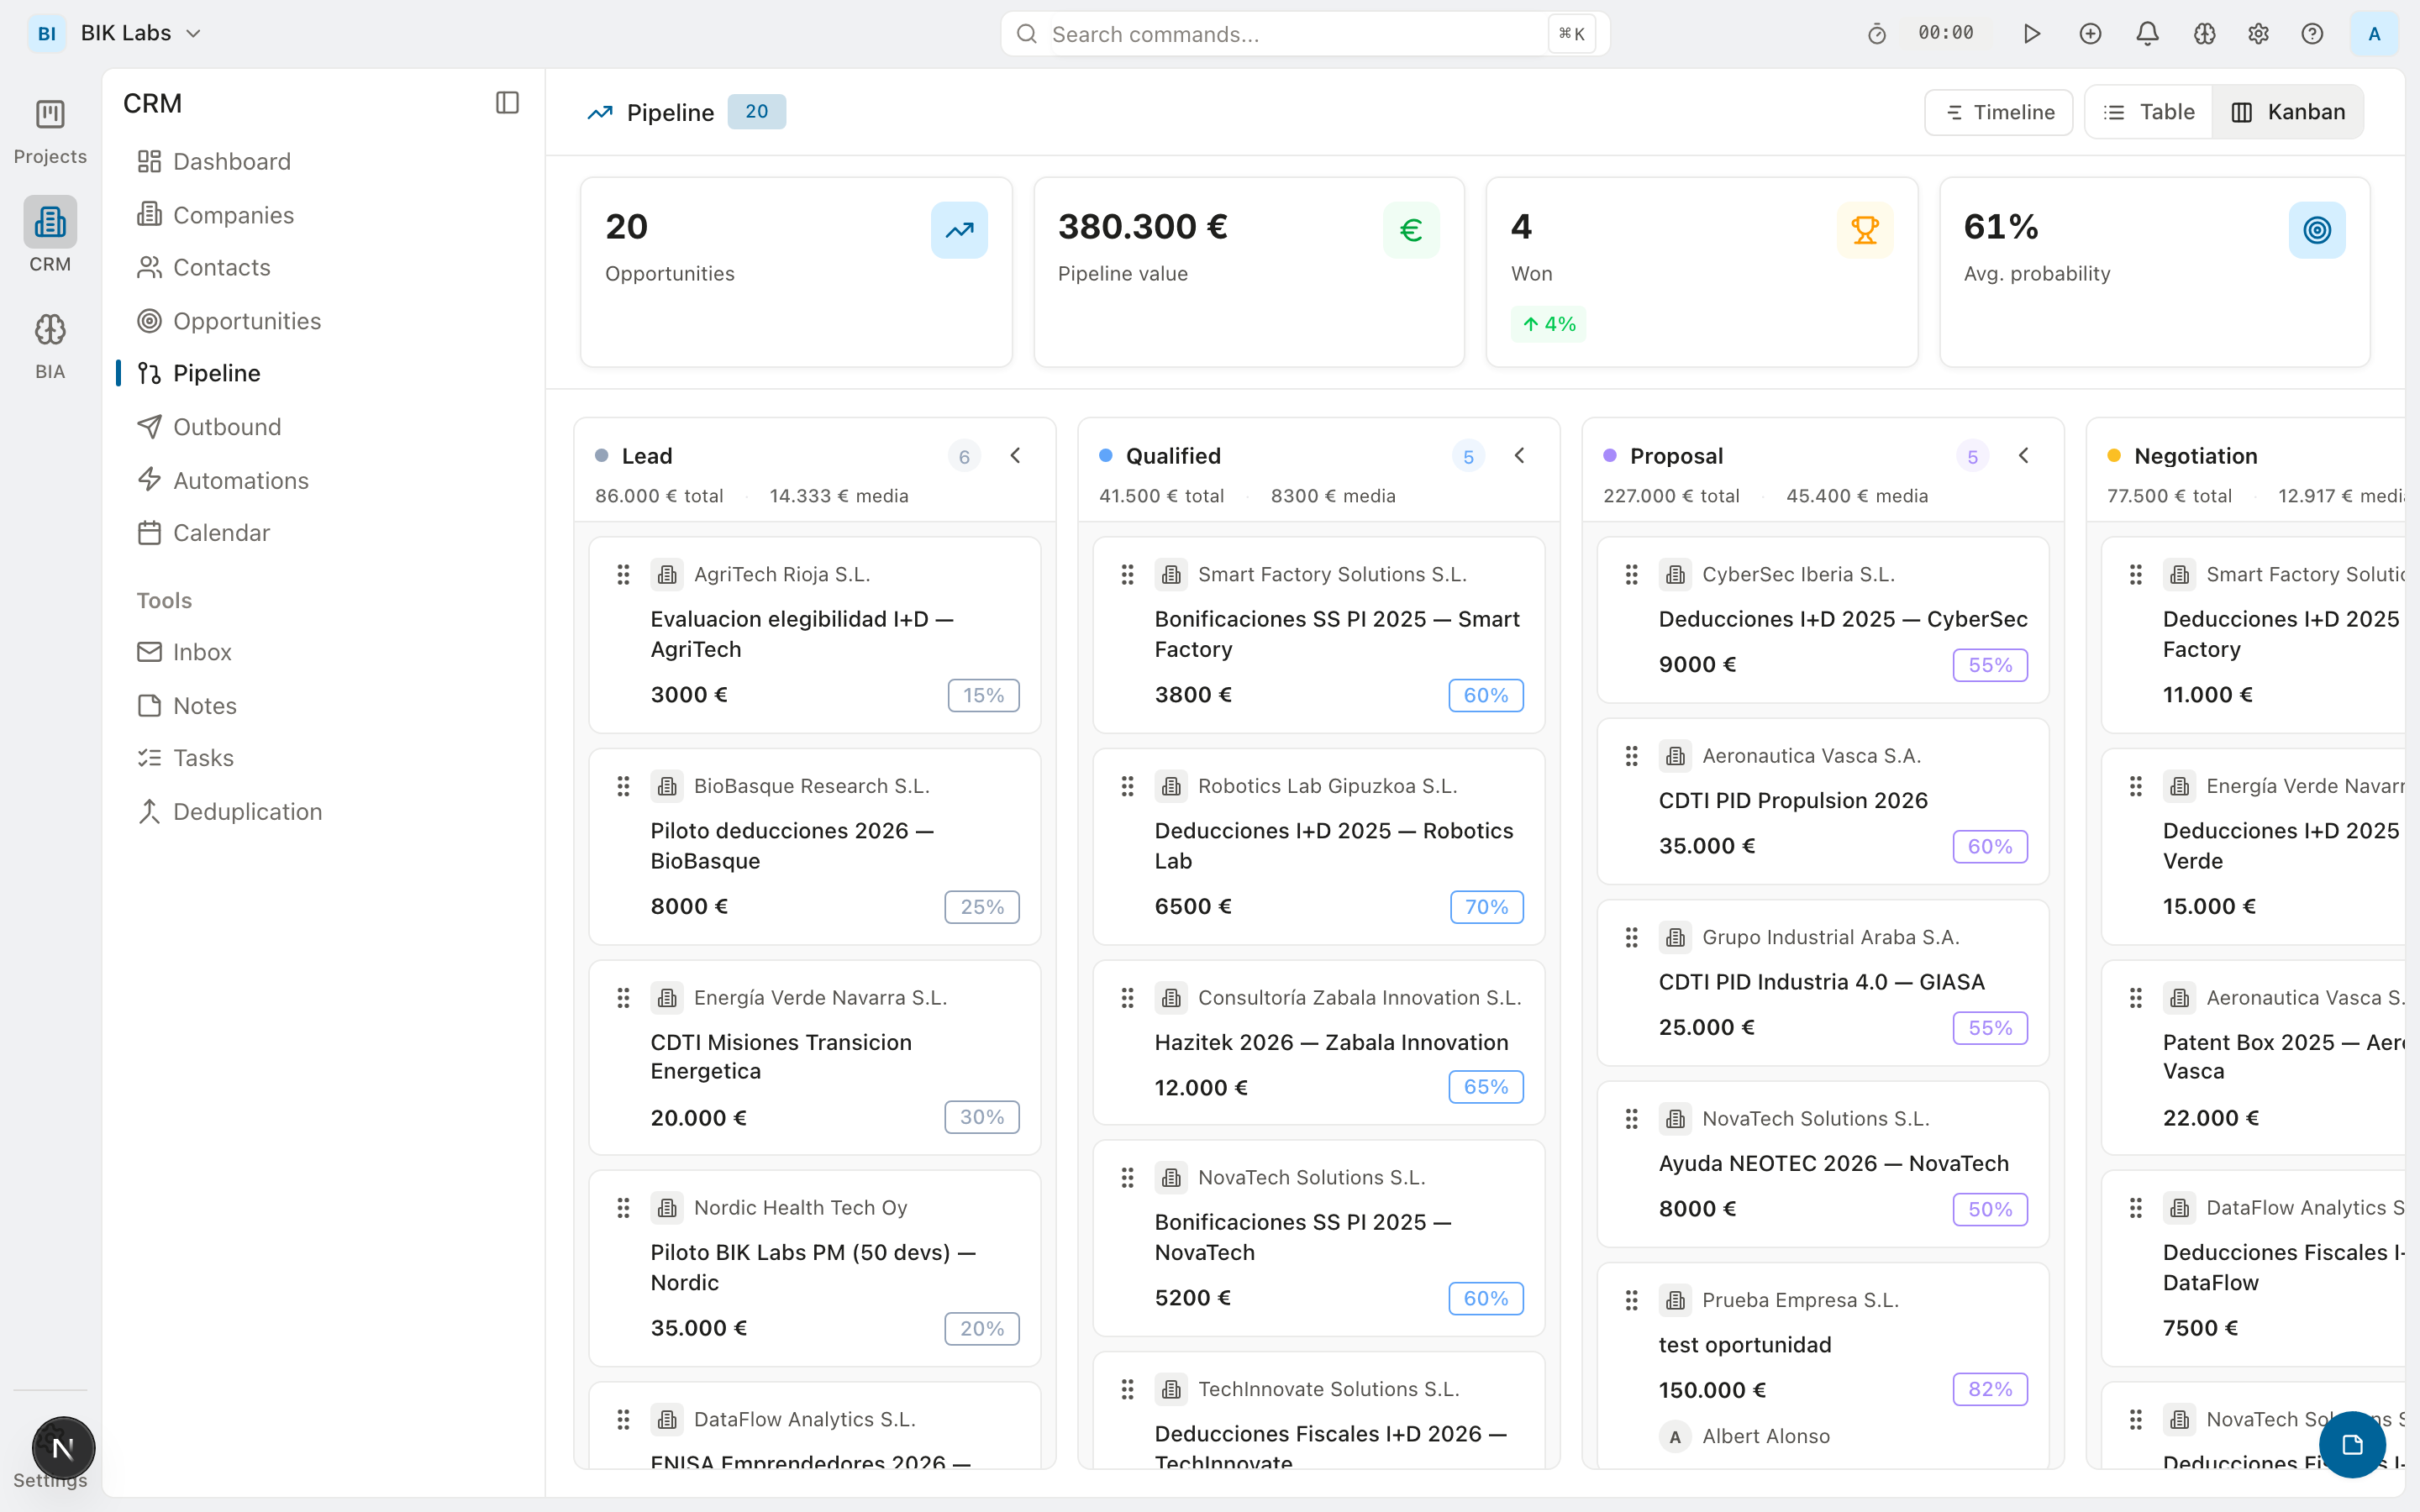Go to the Opportunities section

click(247, 320)
